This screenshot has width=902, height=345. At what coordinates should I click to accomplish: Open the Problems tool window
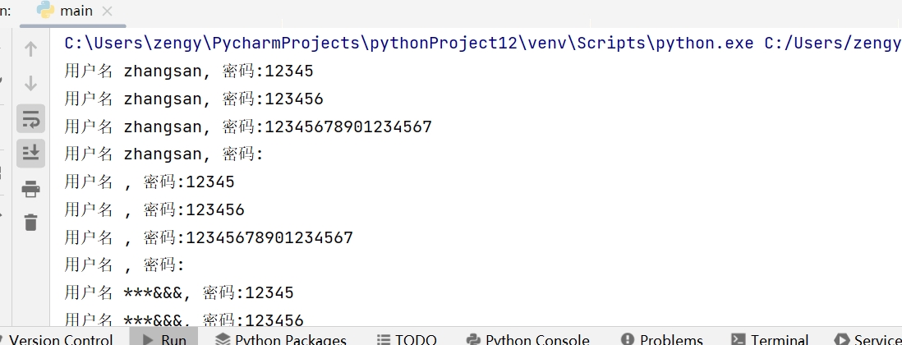coord(662,338)
